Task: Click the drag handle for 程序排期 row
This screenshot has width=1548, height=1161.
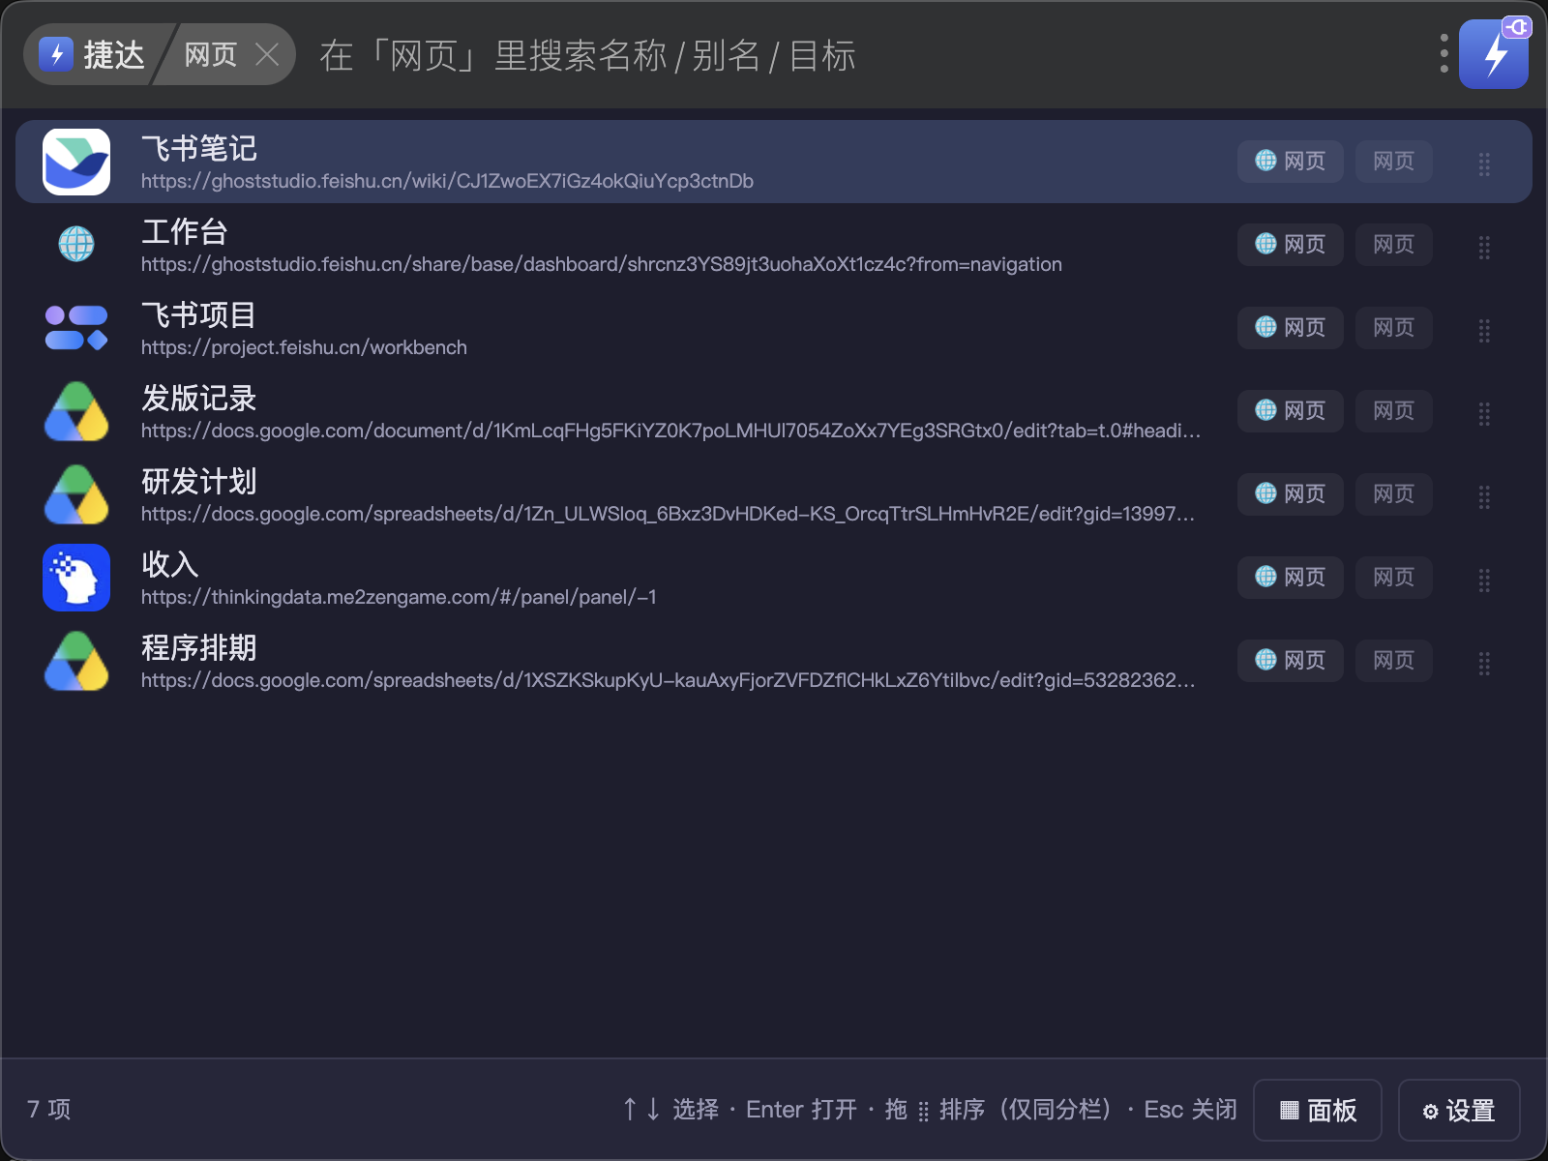Action: point(1484,663)
